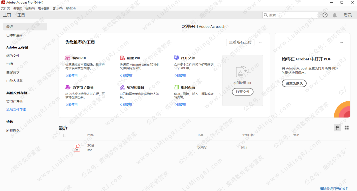The height and width of the screenshot is (191, 357).
Task: Open the 电子签名 menu
Action: coord(44,8)
